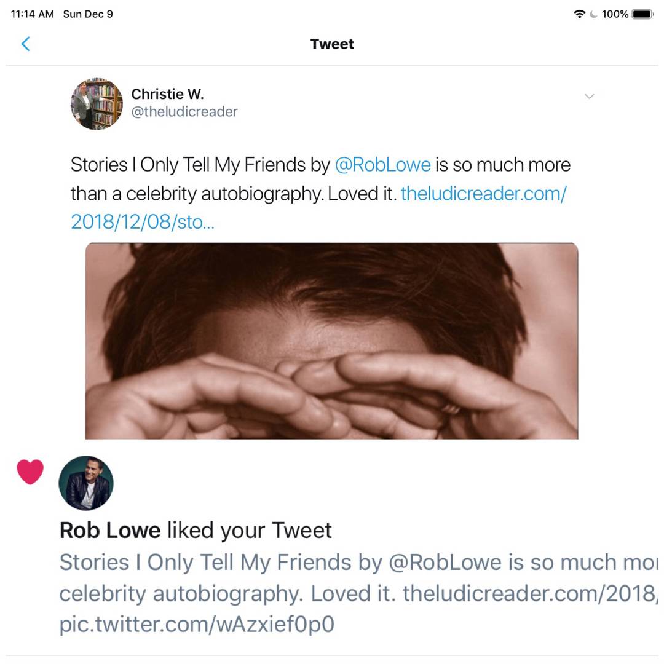Select the bold Rob Lowe name in notification

click(110, 530)
